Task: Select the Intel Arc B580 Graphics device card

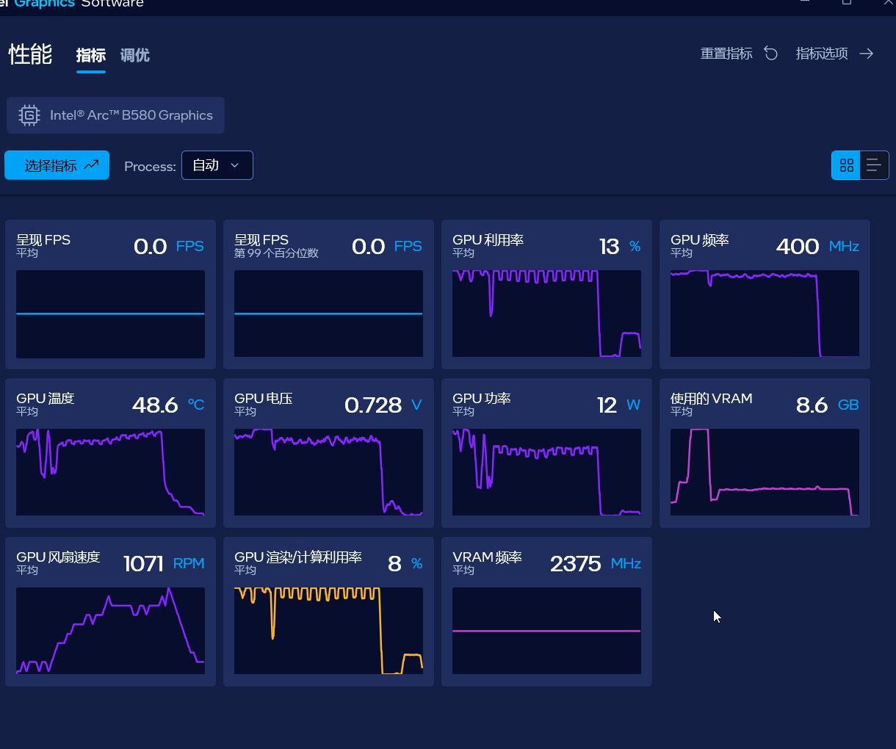Action: point(115,115)
